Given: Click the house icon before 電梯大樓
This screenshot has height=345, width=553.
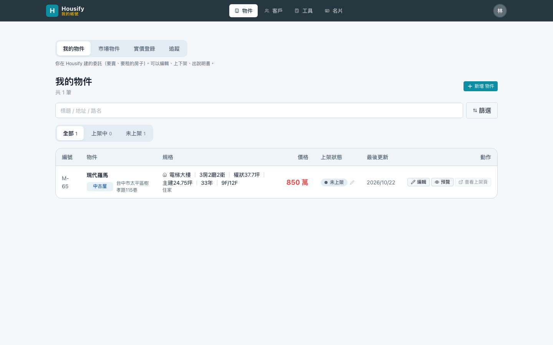Looking at the screenshot, I should pyautogui.click(x=165, y=175).
